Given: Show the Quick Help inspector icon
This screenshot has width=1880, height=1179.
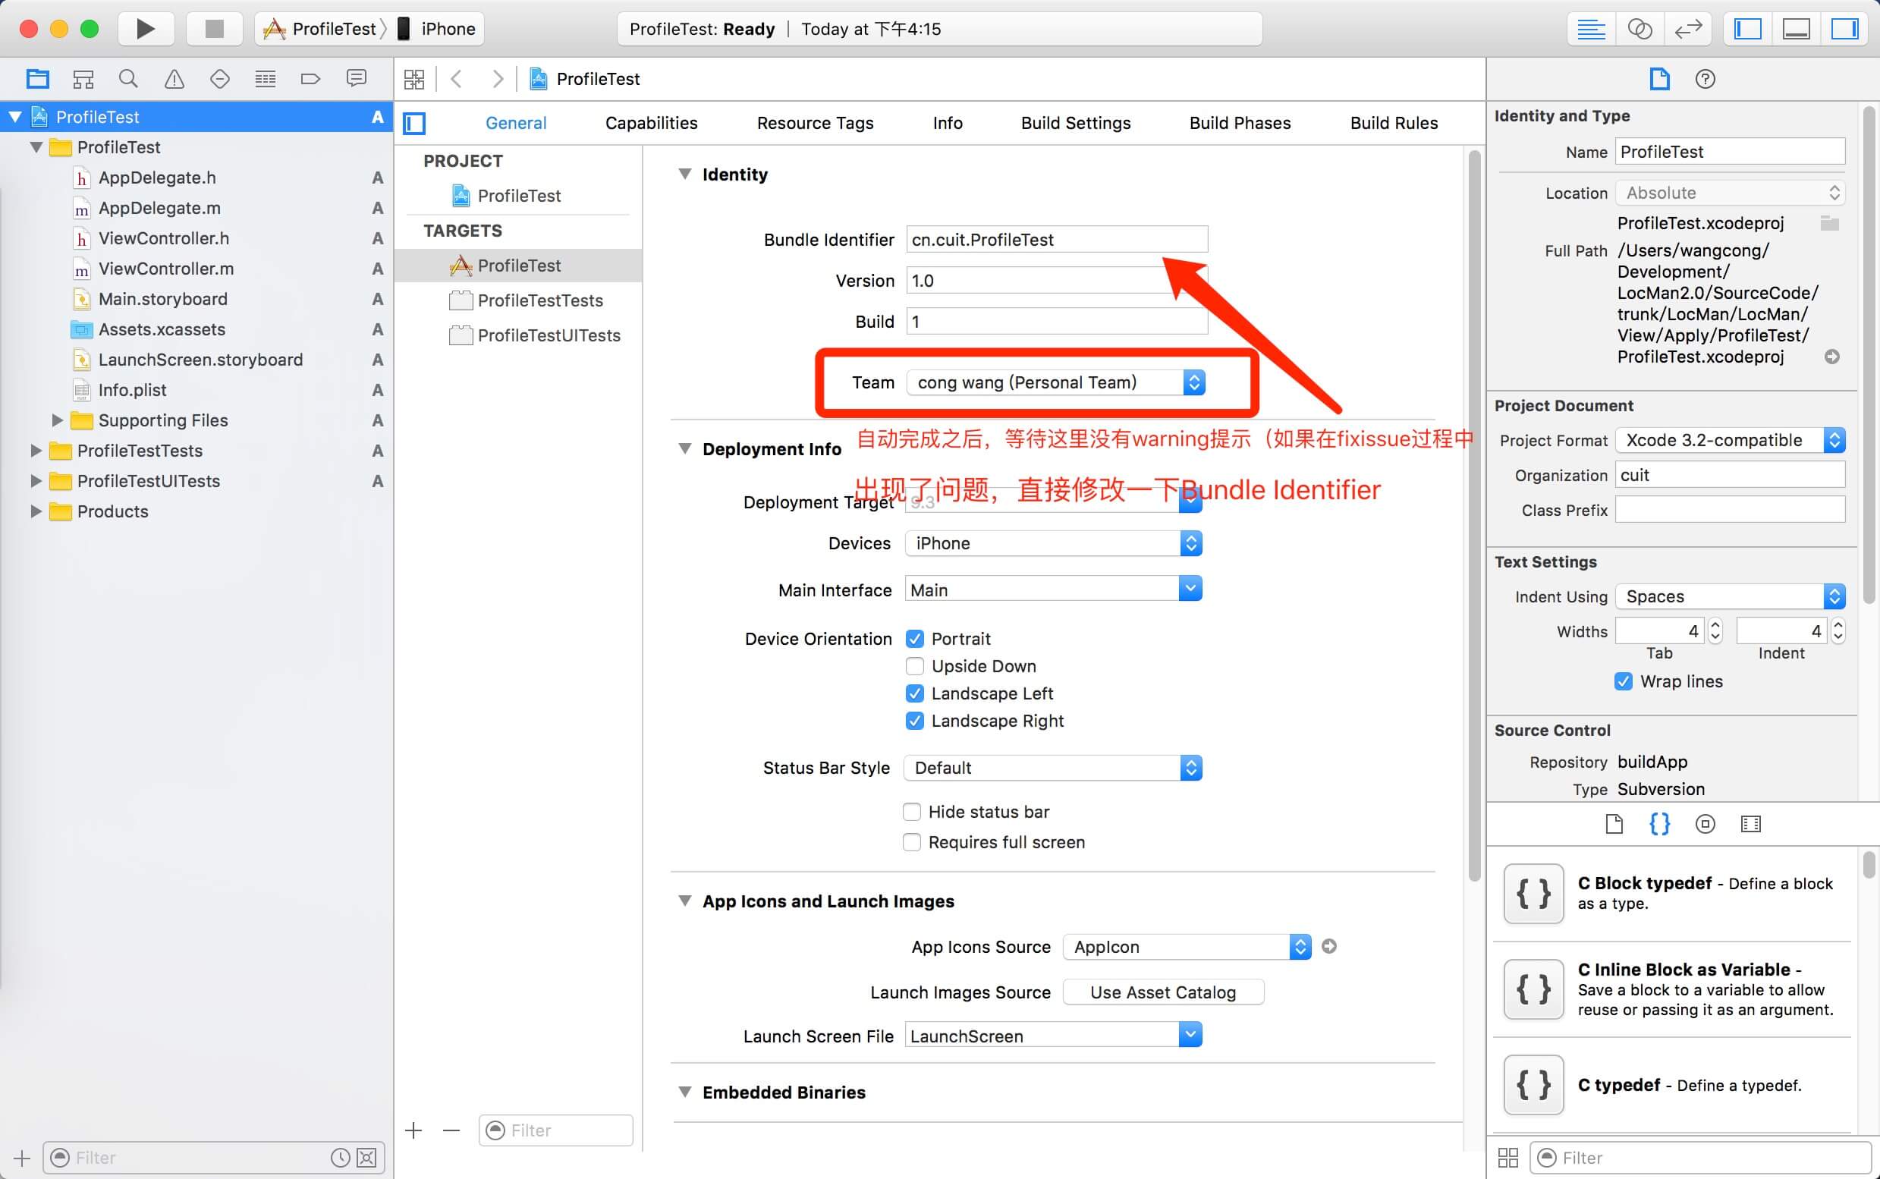Looking at the screenshot, I should 1706,79.
